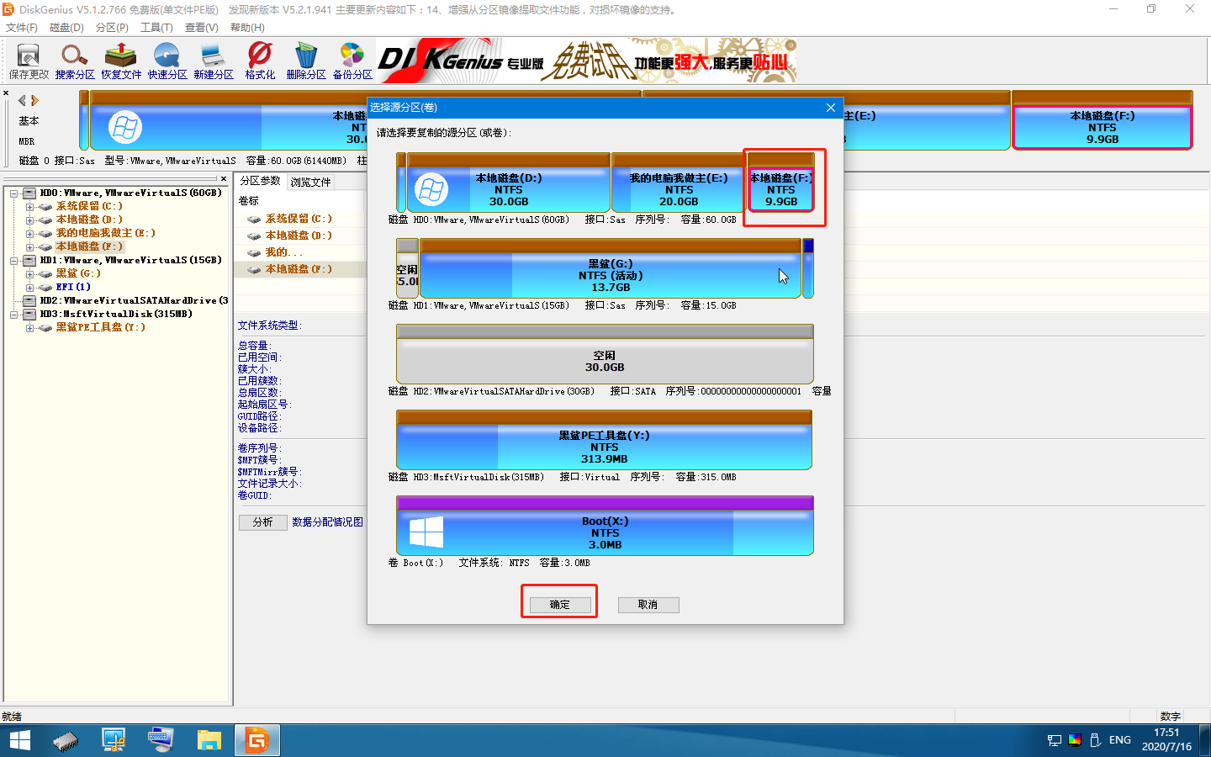Click the DiskGenius banner advertisement
This screenshot has height=757, width=1211.
(x=586, y=61)
